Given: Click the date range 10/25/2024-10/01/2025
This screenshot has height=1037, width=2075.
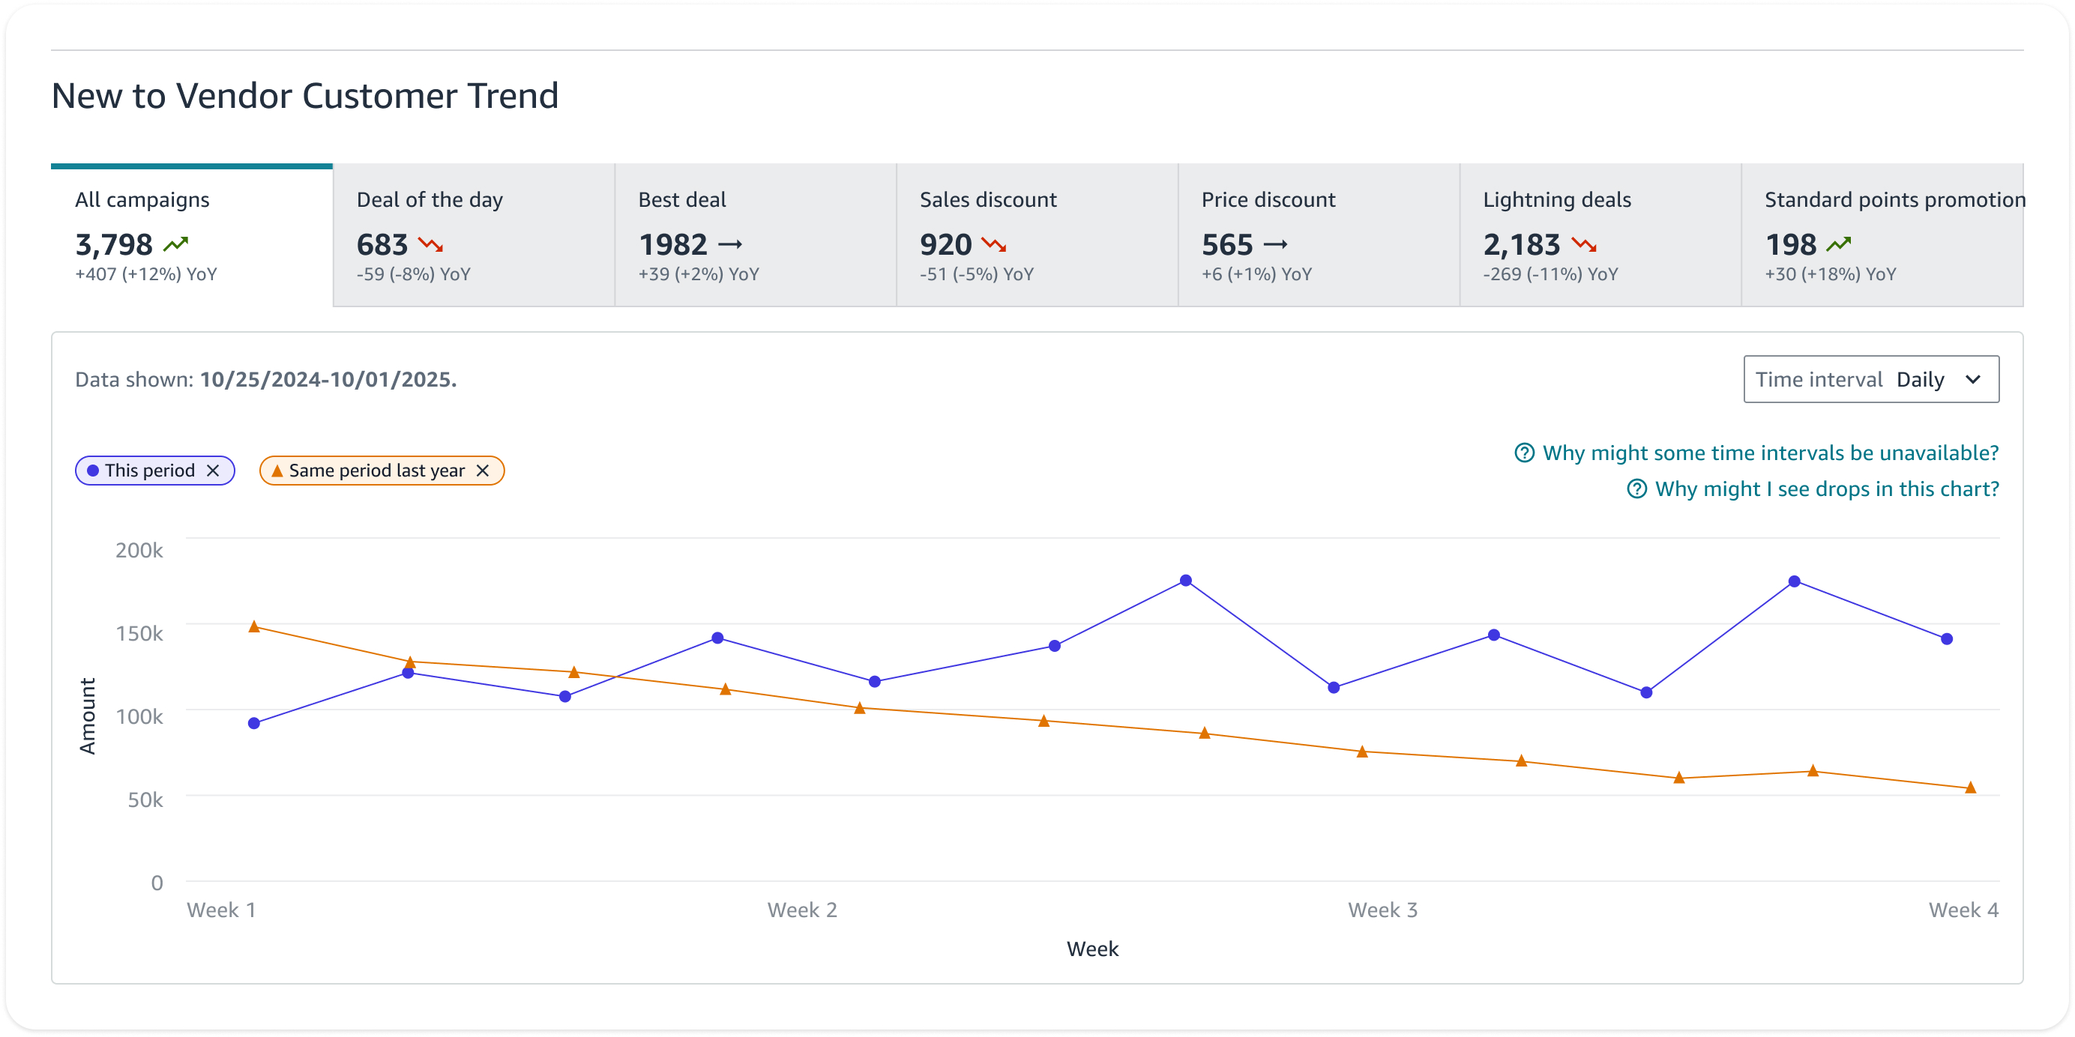Looking at the screenshot, I should [x=328, y=379].
